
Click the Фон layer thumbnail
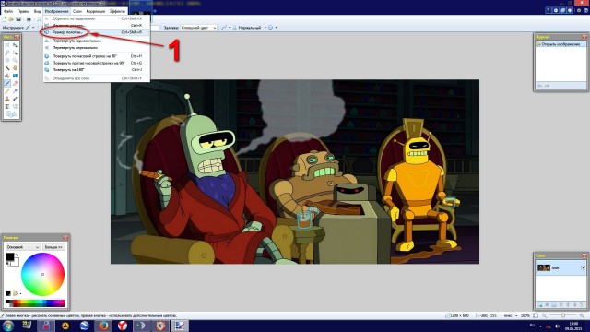coord(544,267)
